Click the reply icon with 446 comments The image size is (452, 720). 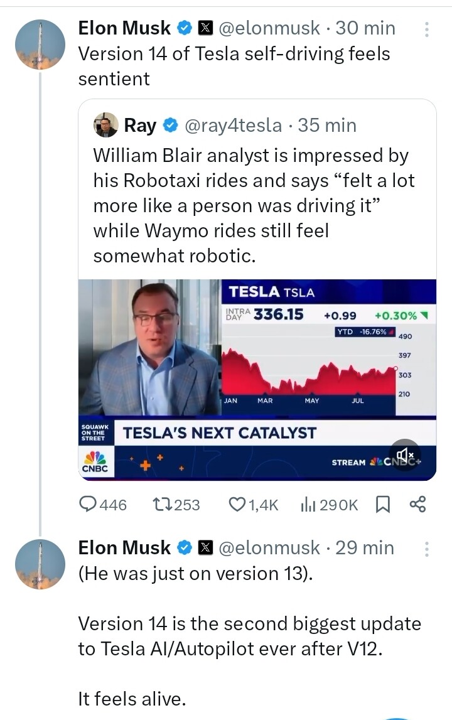89,504
